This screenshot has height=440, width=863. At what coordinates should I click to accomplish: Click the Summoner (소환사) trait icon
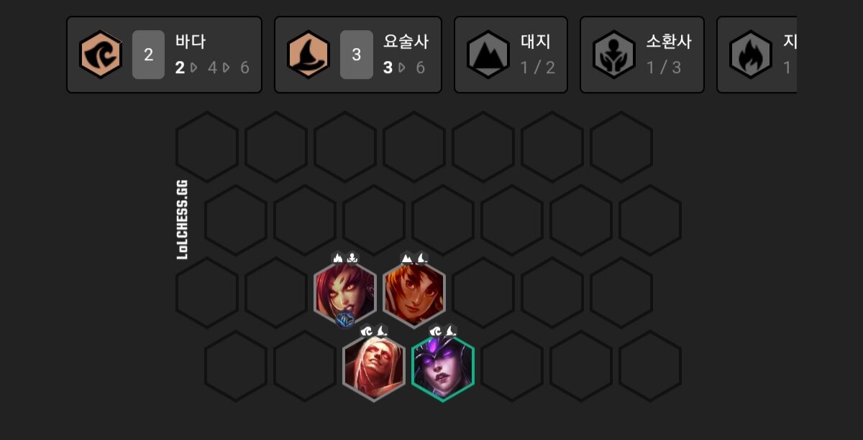coord(614,55)
